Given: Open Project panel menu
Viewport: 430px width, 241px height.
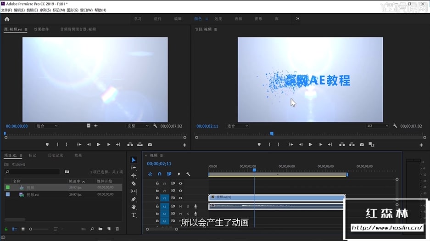Looking at the screenshot, I should [x=21, y=155].
